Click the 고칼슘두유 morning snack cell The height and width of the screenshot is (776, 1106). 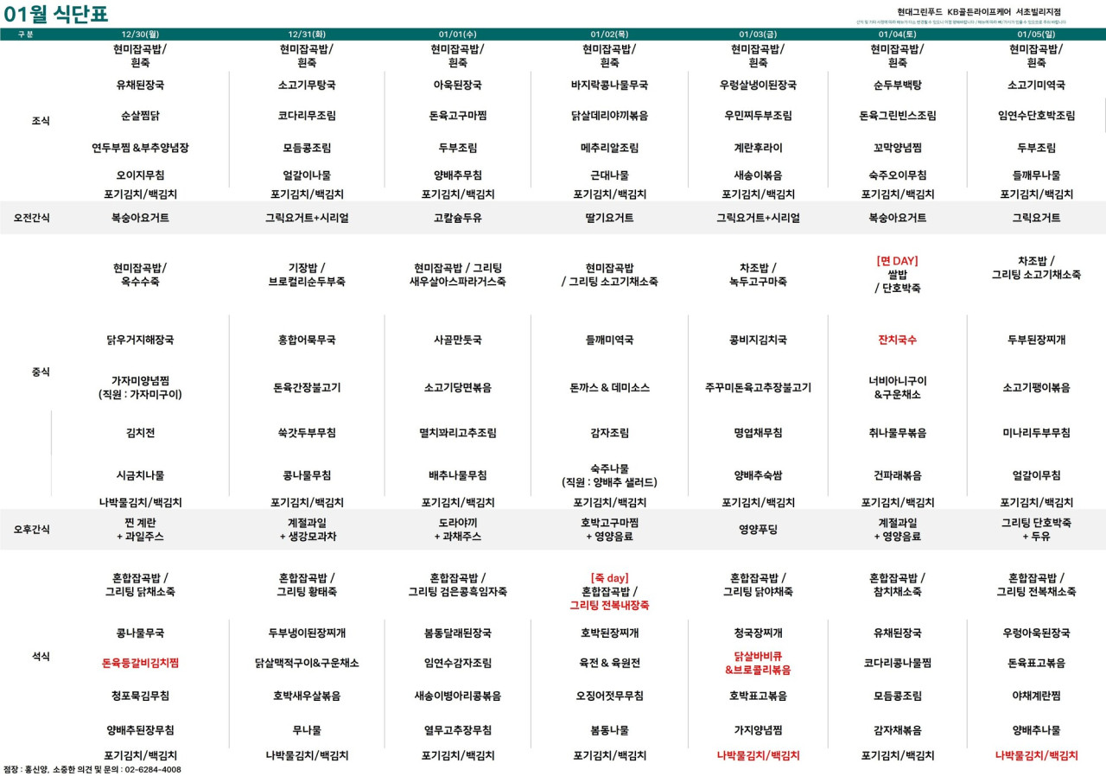coord(458,218)
